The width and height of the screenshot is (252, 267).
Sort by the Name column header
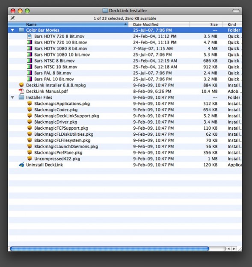tap(68, 24)
